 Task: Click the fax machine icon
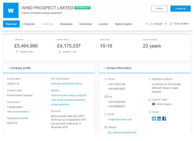(105, 97)
